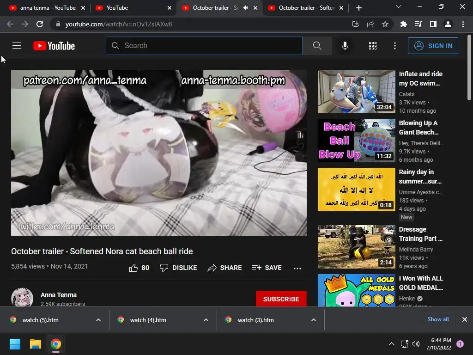Expand options for watch (3).htm download

[x=314, y=320]
